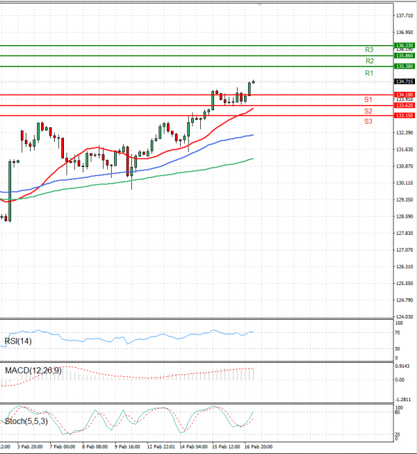The width and height of the screenshot is (417, 454).
Task: Select the S3 support label
Action: [x=368, y=122]
